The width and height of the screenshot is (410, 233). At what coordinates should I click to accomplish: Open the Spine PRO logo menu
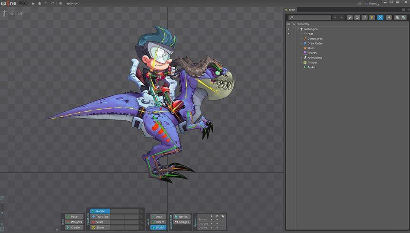(x=14, y=3)
